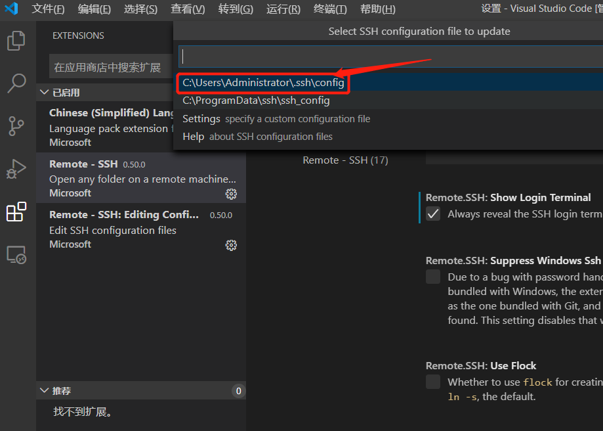Select Remote - SSH (17) settings category

[345, 160]
